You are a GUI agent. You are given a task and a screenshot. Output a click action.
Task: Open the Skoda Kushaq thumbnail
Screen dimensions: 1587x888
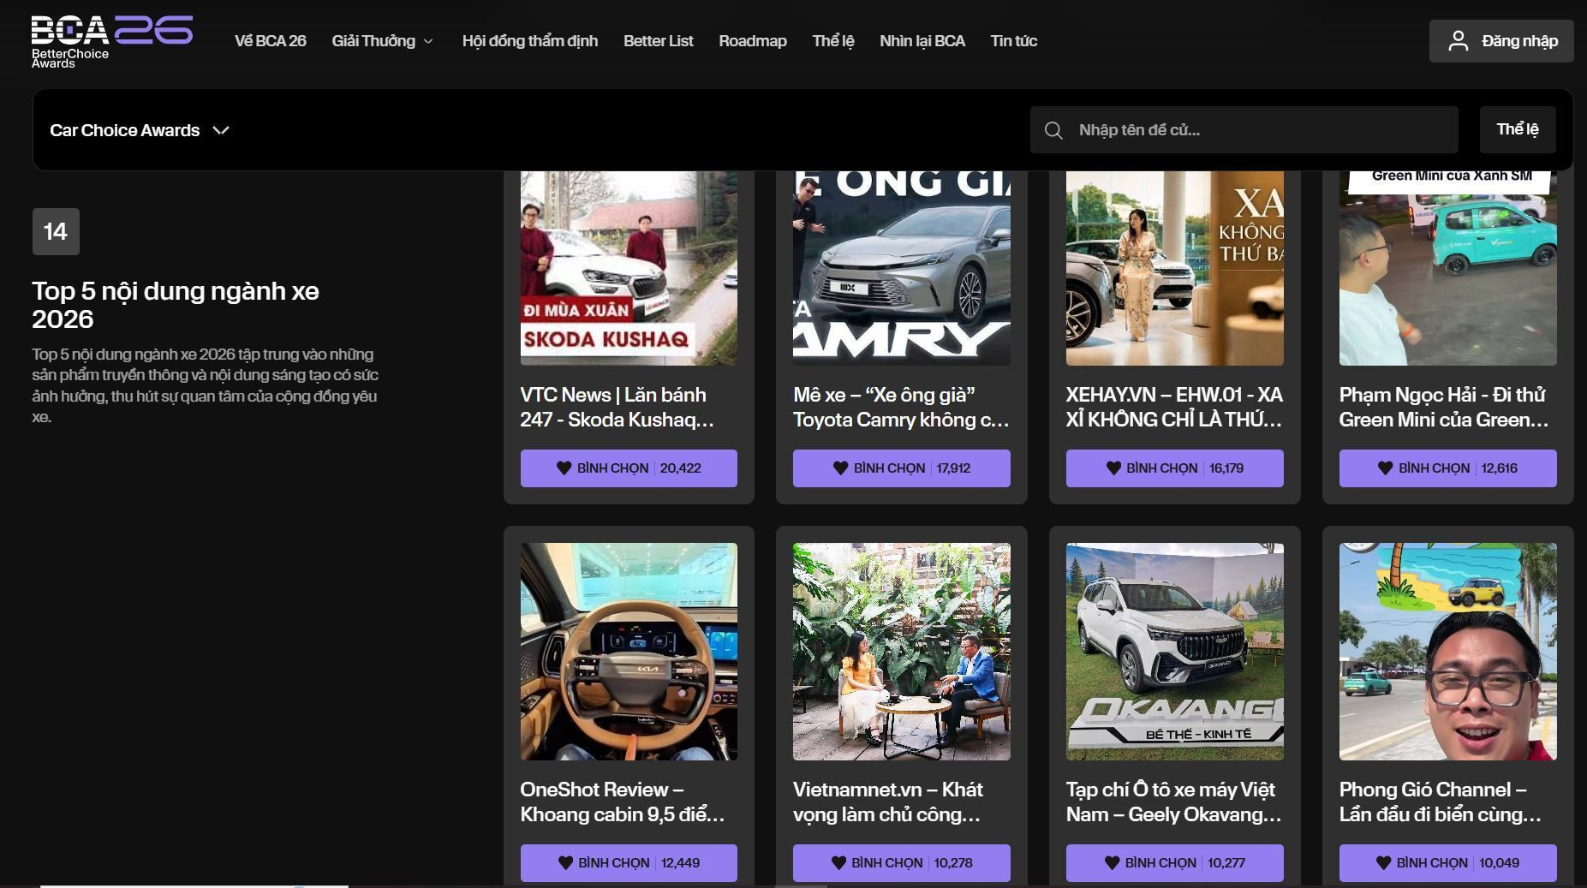point(629,268)
